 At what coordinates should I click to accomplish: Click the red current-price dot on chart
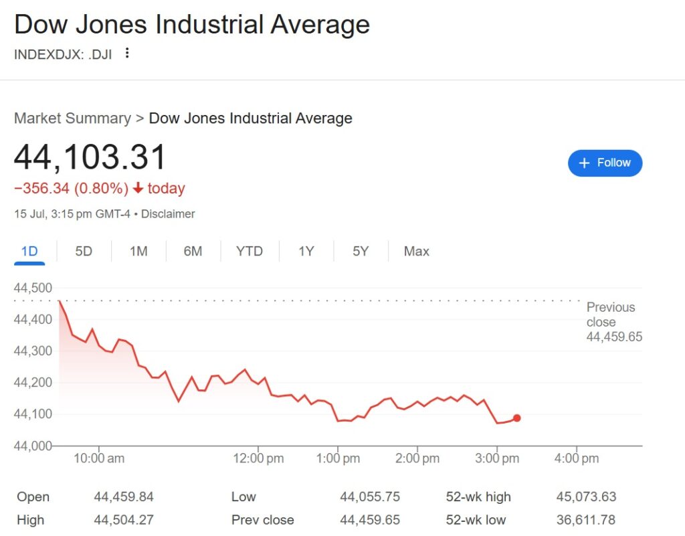[x=516, y=418]
